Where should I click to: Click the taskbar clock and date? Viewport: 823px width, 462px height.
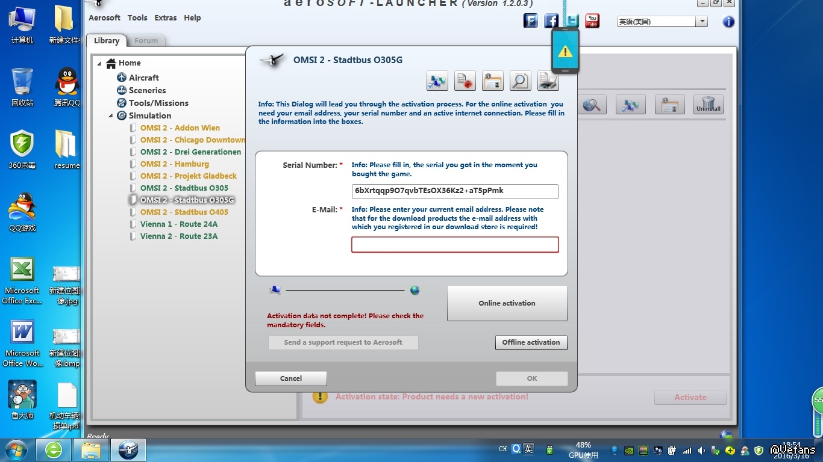(x=791, y=450)
